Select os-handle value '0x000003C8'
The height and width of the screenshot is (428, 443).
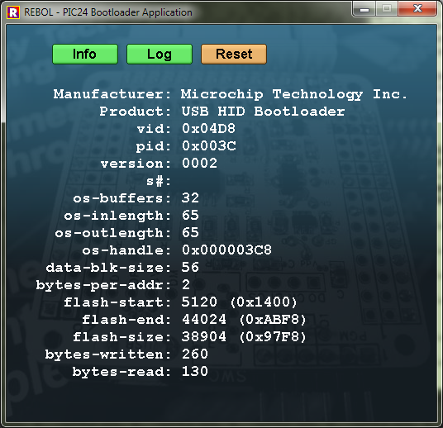coord(226,250)
